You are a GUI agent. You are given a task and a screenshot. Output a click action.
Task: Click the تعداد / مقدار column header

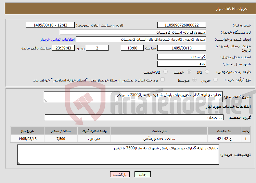[61, 131]
